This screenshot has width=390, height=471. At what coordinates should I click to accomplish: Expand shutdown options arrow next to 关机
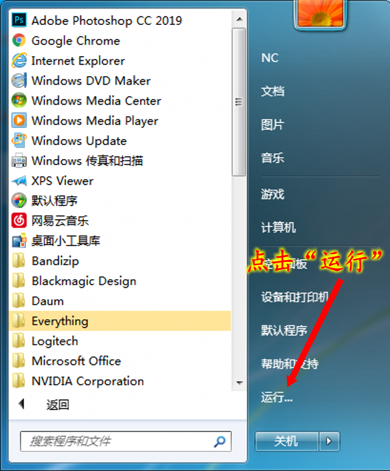pyautogui.click(x=329, y=441)
